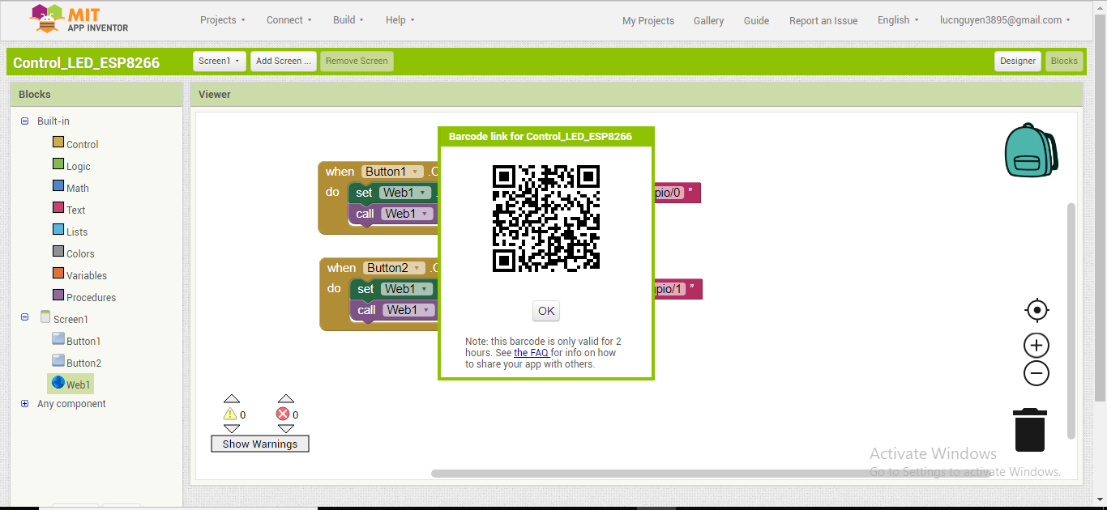Open the account email dropdown
1107x510 pixels.
[x=1005, y=20]
